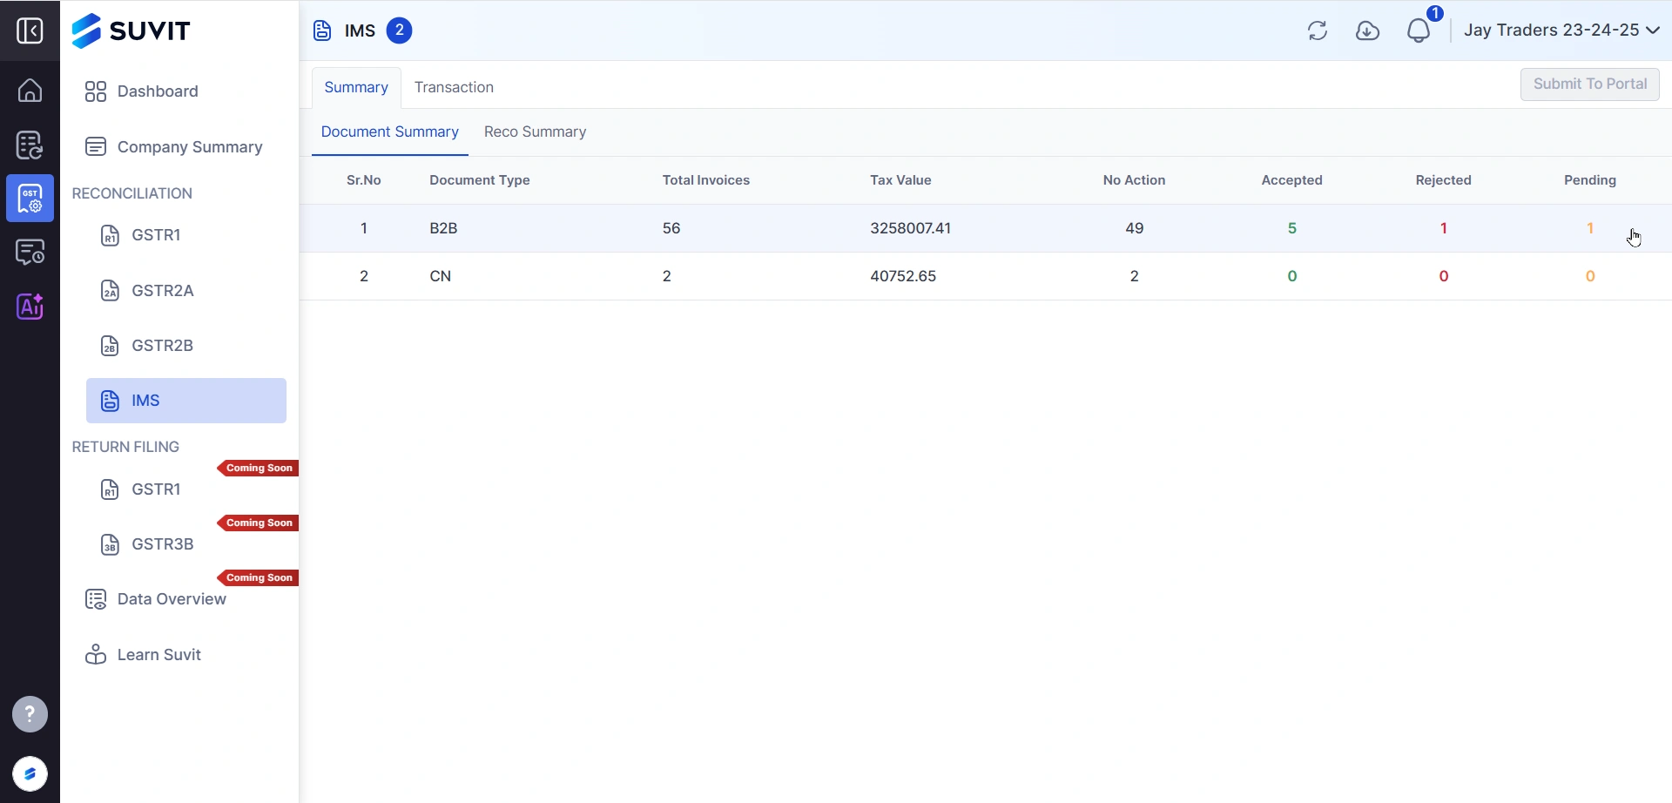Image resolution: width=1672 pixels, height=803 pixels.
Task: Switch to the Transaction tab
Action: click(x=454, y=87)
